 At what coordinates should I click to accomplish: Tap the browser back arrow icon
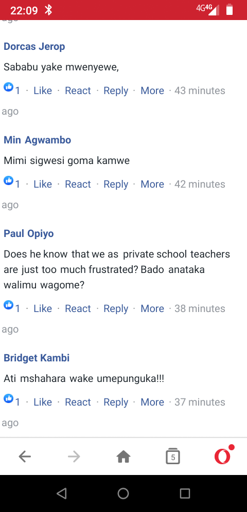pyautogui.click(x=25, y=456)
